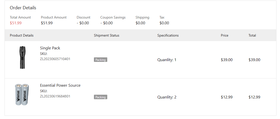Click the Product Amount $51.99 value
This screenshot has width=280, height=119.
click(x=47, y=23)
